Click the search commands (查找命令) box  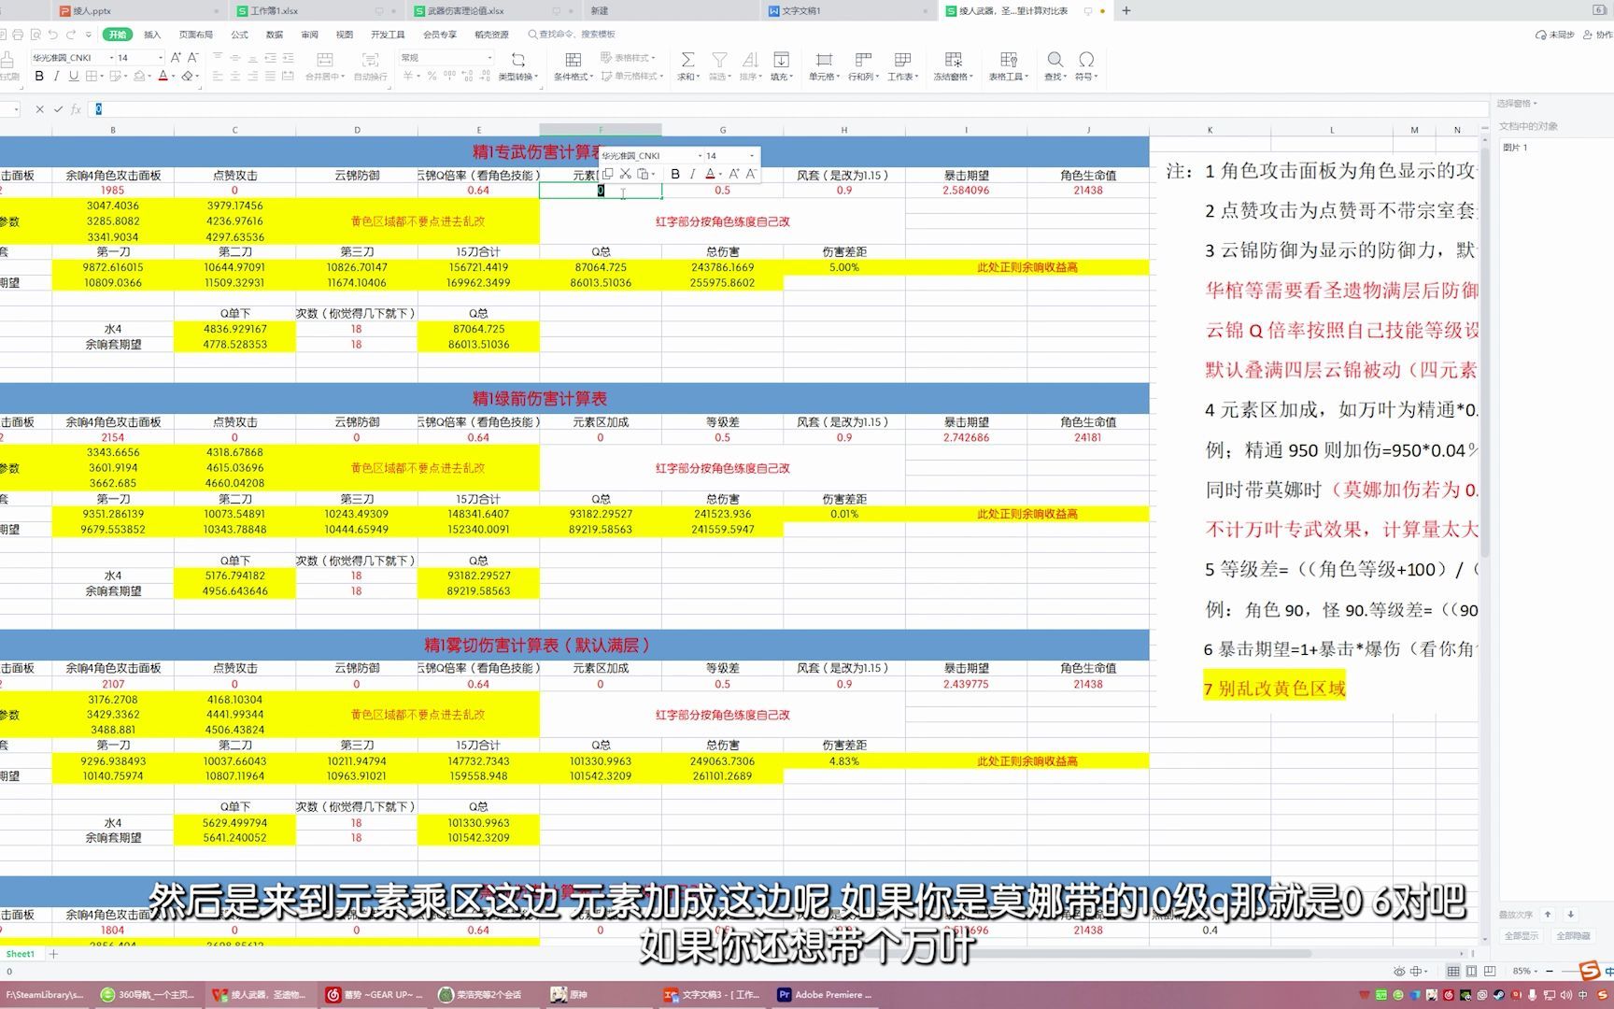coord(572,35)
